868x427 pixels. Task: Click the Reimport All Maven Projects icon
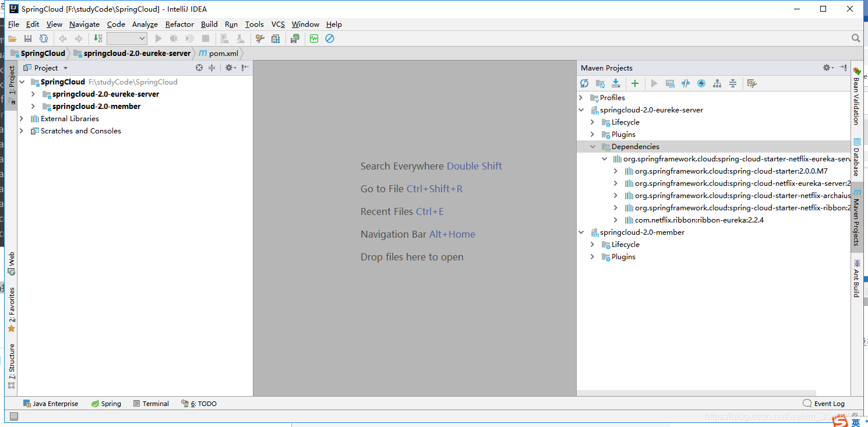(x=584, y=83)
